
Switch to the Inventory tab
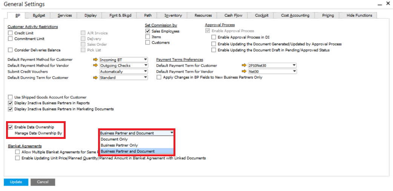pos(173,15)
